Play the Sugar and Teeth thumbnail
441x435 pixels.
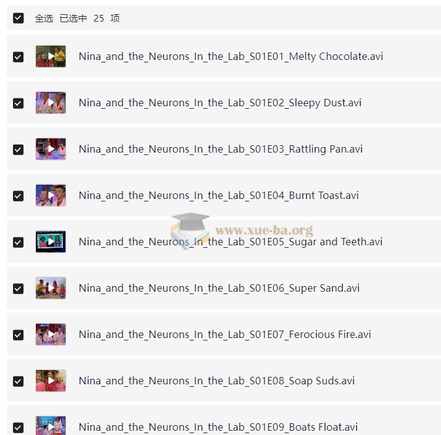[x=51, y=242]
